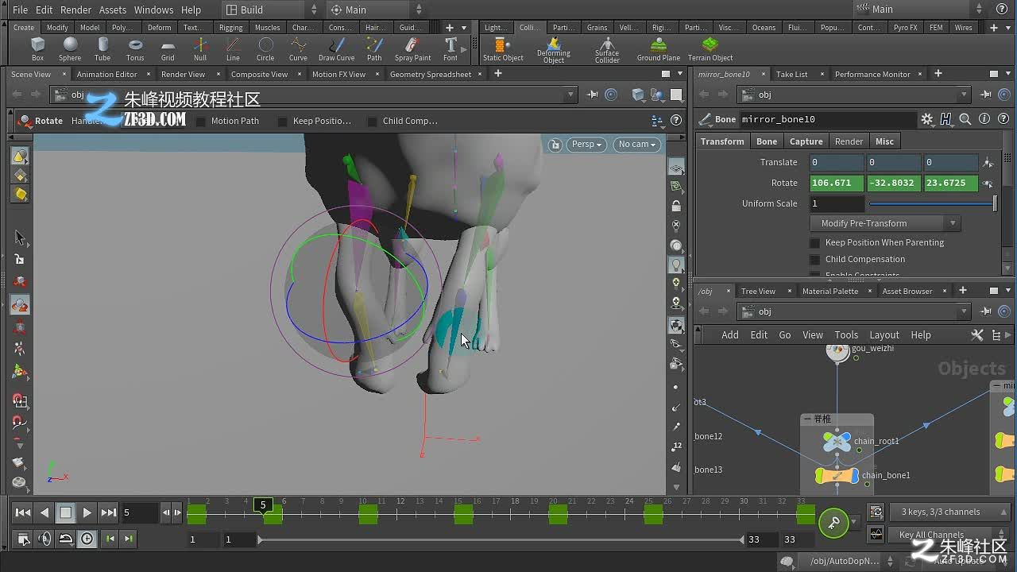
Task: Open the key options dropdown arrow
Action: click(x=854, y=522)
